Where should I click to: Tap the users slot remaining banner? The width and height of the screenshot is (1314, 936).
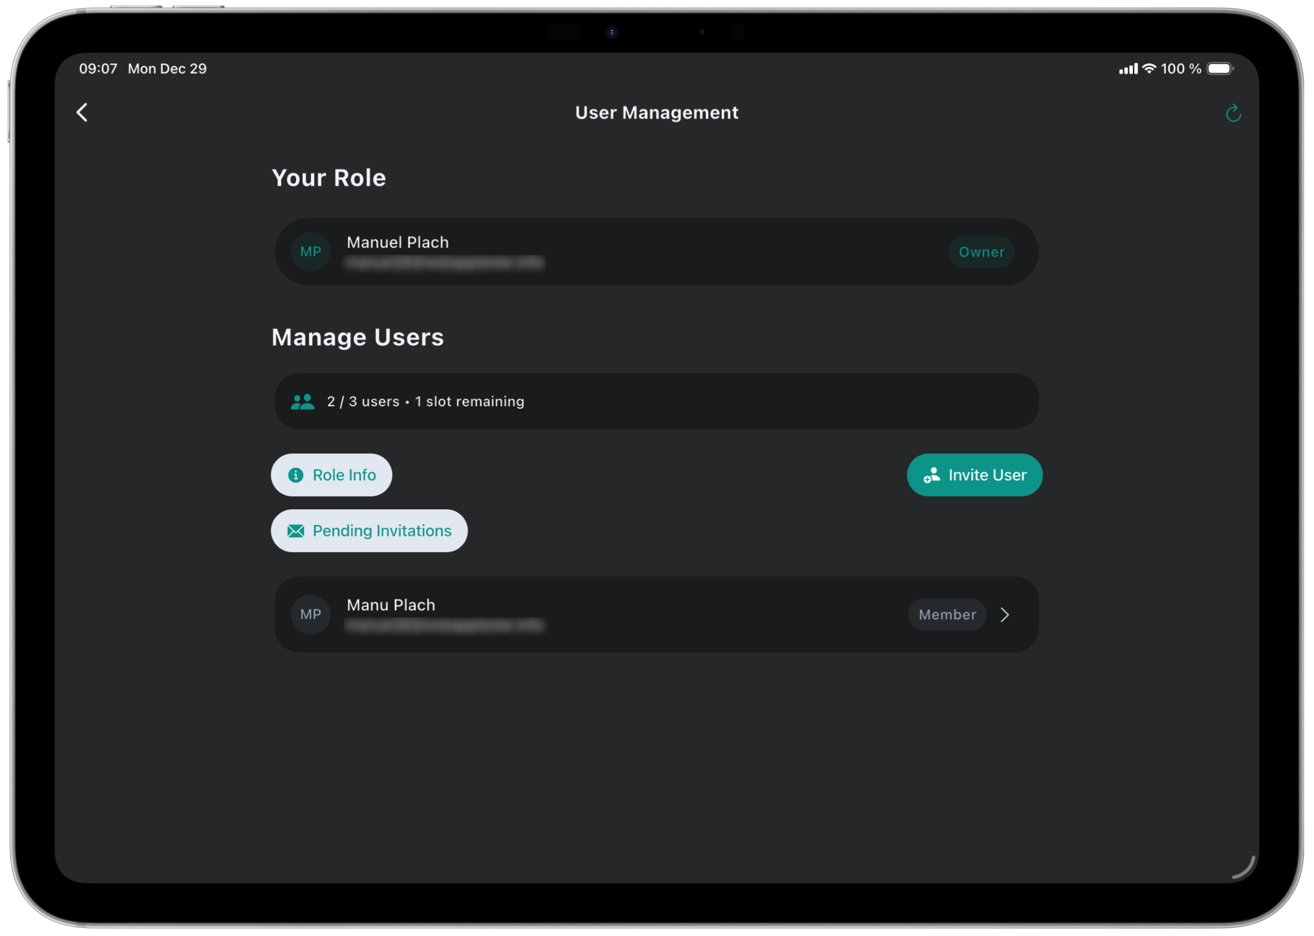click(656, 402)
